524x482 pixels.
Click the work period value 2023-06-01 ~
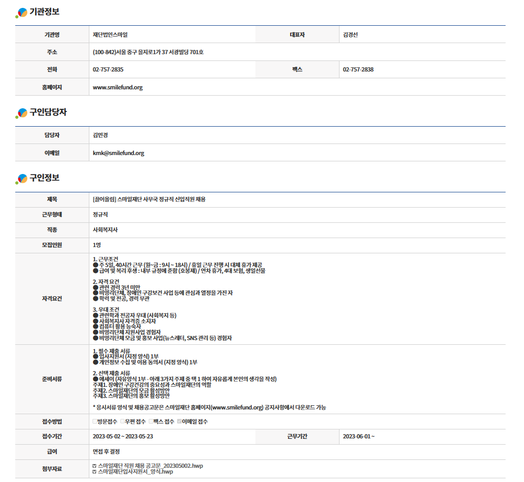[358, 437]
